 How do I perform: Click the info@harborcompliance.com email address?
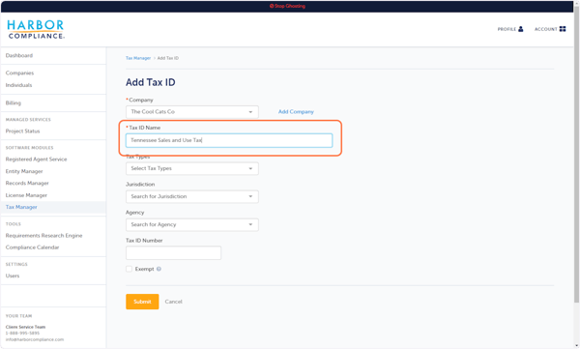(x=35, y=339)
